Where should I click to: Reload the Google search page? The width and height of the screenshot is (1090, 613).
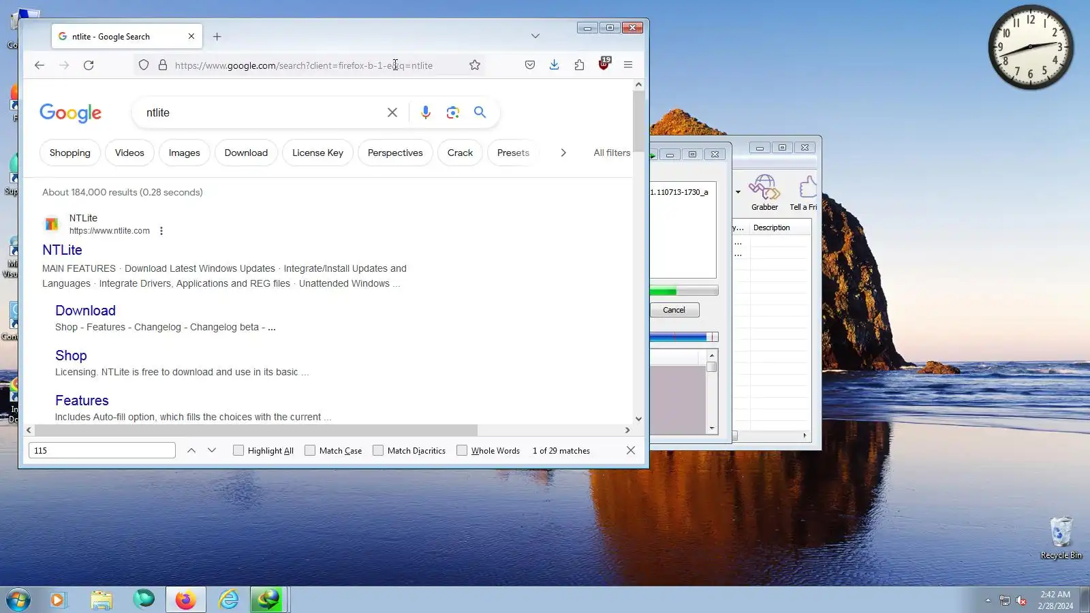tap(89, 65)
